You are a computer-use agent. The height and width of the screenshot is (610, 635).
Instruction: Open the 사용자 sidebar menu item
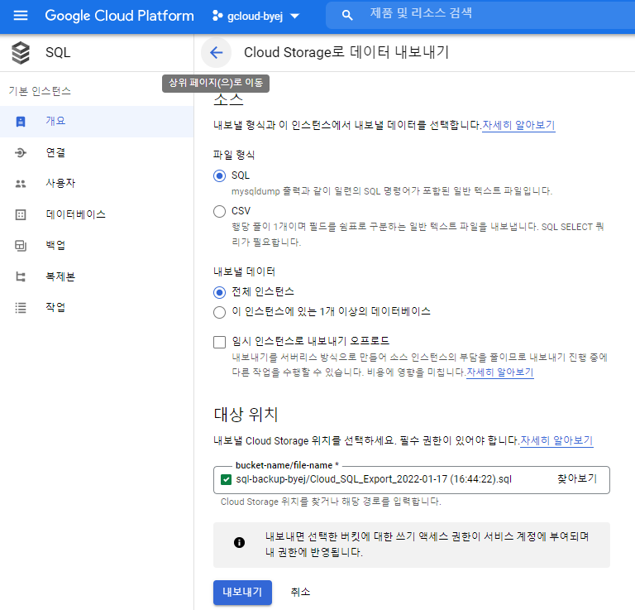(97, 183)
